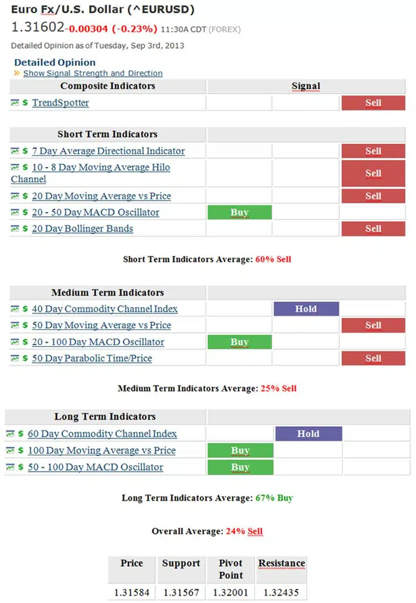This screenshot has height=603, width=416.
Task: Click the purple Hold signal for 40 Day CCI
Action: [x=306, y=309]
